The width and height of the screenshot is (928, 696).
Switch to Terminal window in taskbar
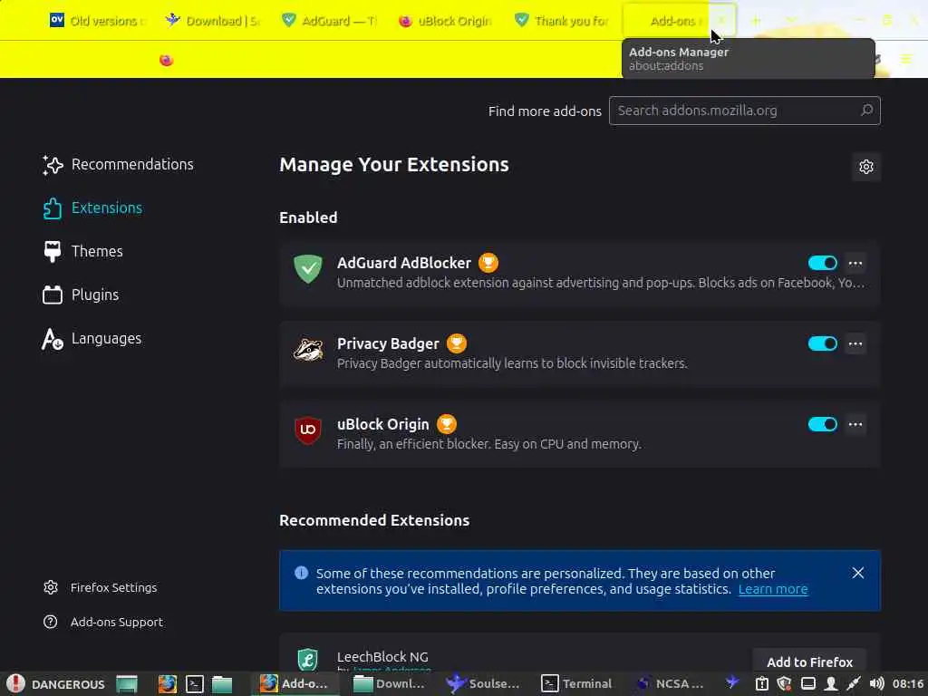(x=576, y=683)
